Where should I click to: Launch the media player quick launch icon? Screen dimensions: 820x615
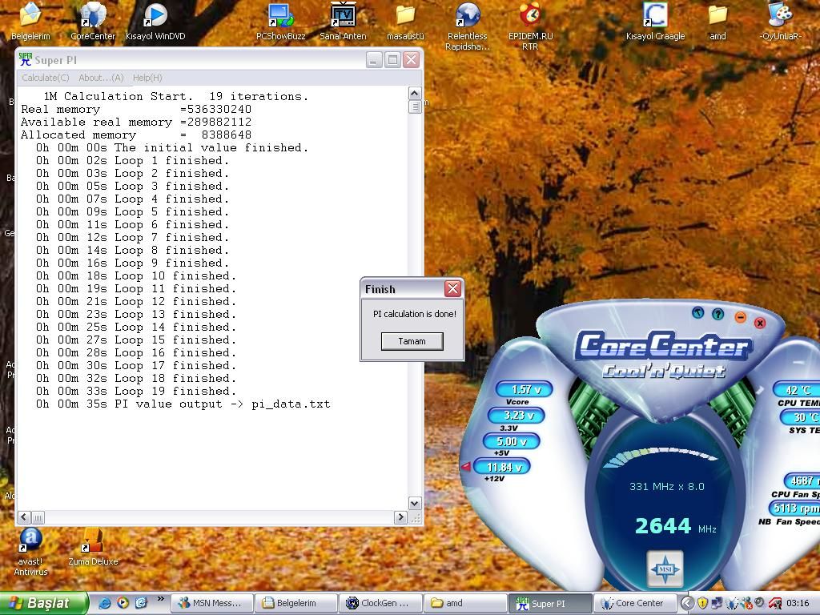123,603
